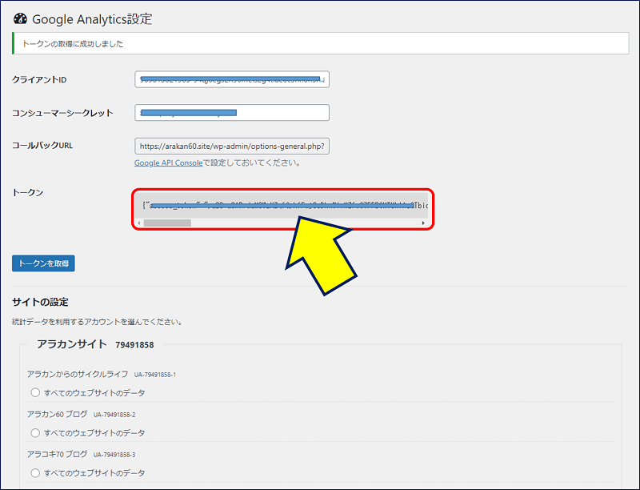The height and width of the screenshot is (490, 640).
Task: Click the アラカンサイト account title
Action: pyautogui.click(x=72, y=344)
